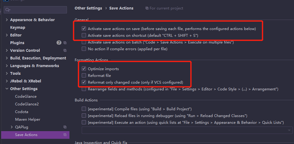Enable 'No action if compile errors' checkbox
Screen dimensions: 294x144
[x=84, y=49]
